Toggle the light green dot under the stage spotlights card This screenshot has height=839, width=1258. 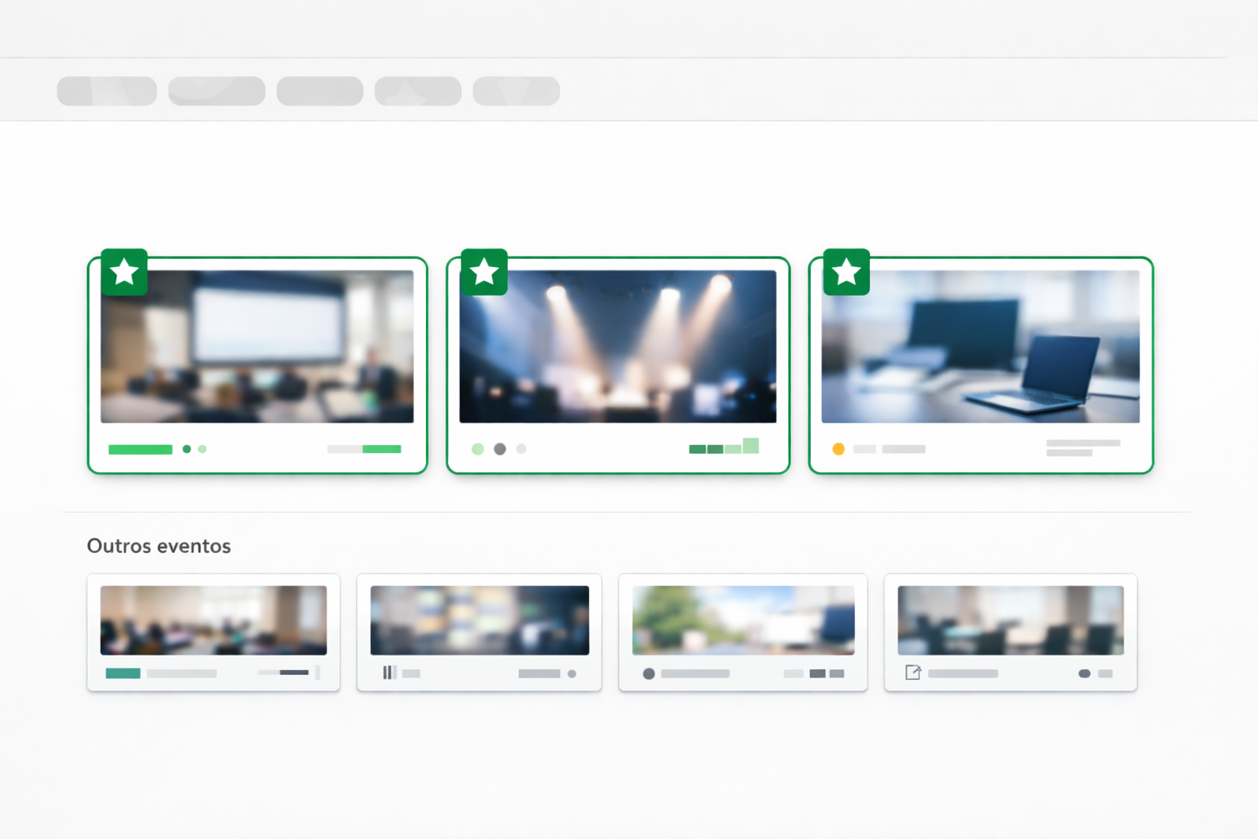477,449
